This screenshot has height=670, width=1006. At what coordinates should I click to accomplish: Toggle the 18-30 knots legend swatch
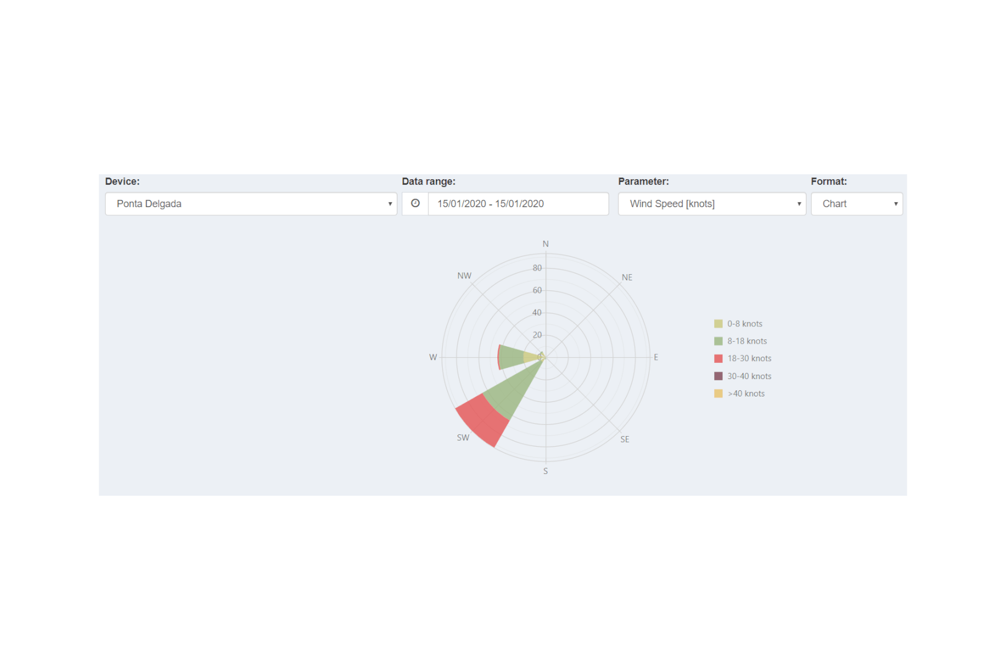click(718, 359)
